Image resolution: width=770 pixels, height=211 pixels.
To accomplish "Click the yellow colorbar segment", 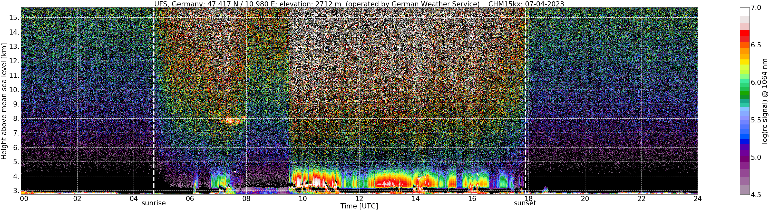I will [x=745, y=62].
